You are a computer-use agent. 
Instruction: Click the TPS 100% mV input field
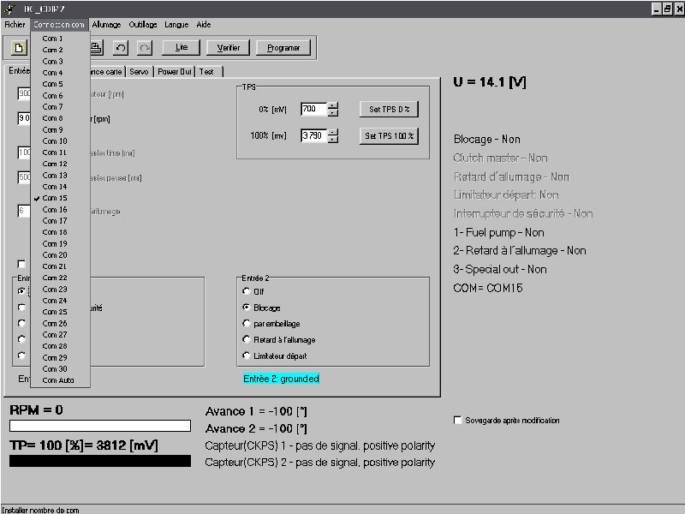coord(313,136)
